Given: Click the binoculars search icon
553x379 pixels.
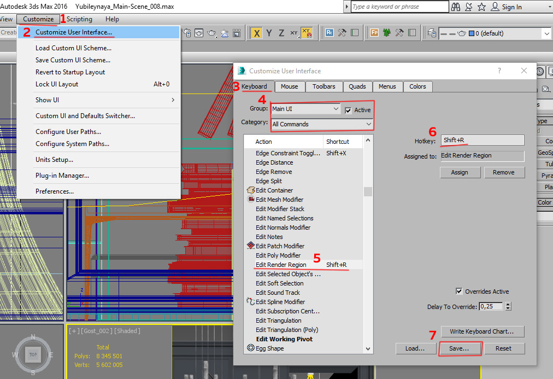Looking at the screenshot, I should coord(455,7).
